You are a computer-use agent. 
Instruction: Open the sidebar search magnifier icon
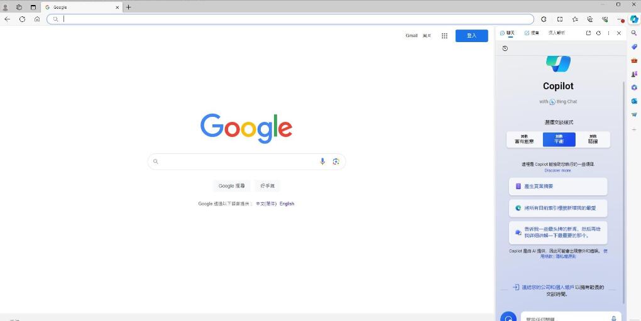[x=634, y=33]
